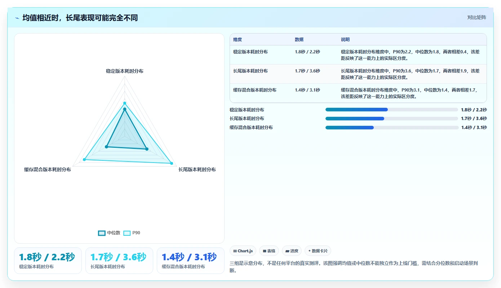Click the 对比矩阵 label in header
The height and width of the screenshot is (288, 501).
476,17
